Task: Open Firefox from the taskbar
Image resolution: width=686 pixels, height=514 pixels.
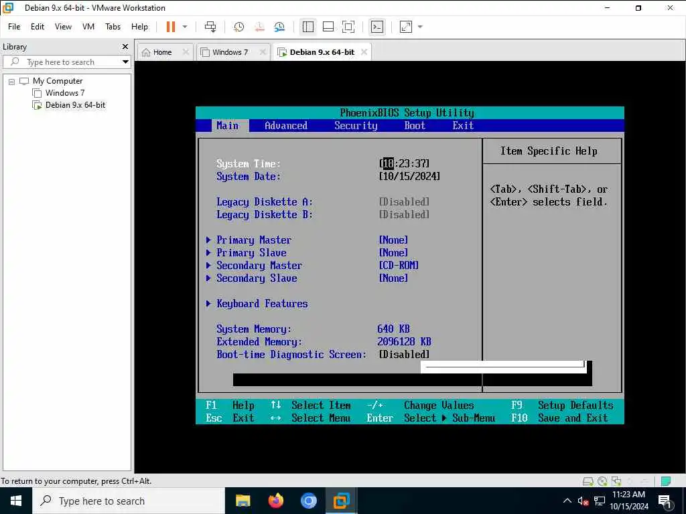Action: point(275,501)
